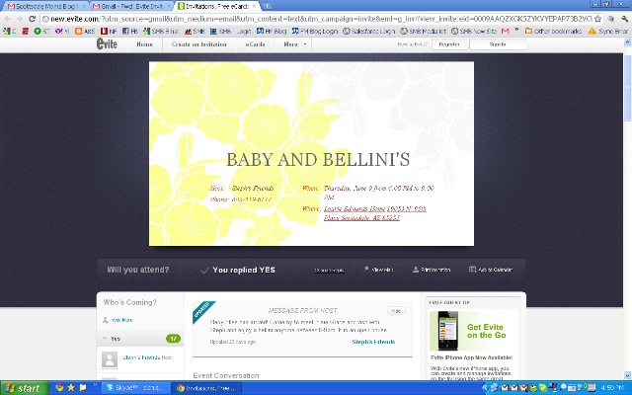Click Steph's Friends link in host message
Screen dimensions: 632x395
tap(373, 342)
